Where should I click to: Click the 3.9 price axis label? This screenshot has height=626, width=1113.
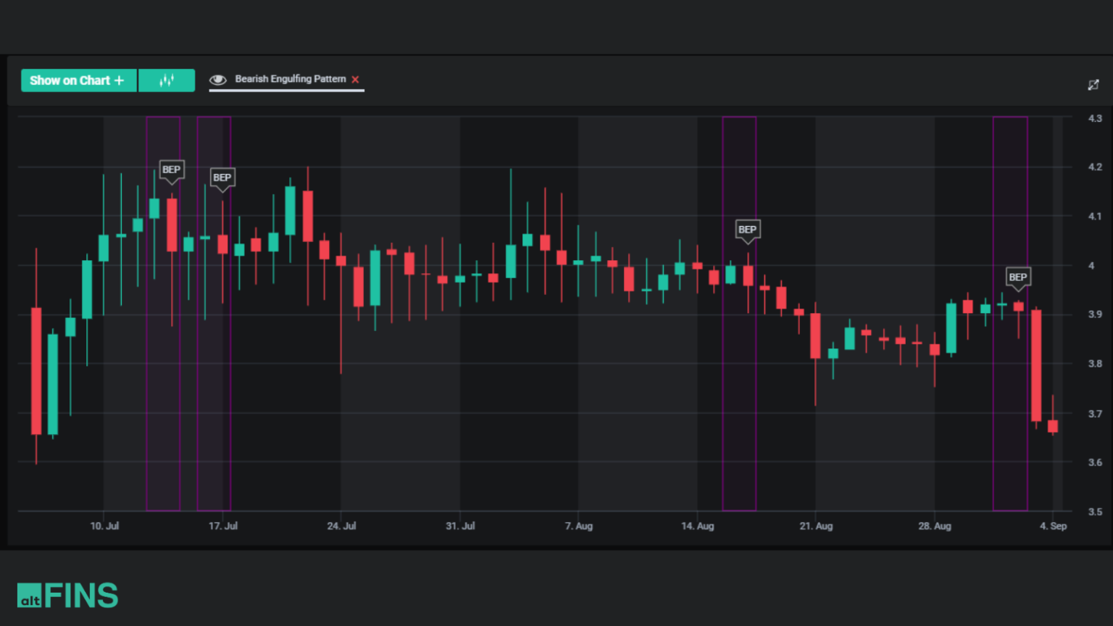coord(1095,314)
